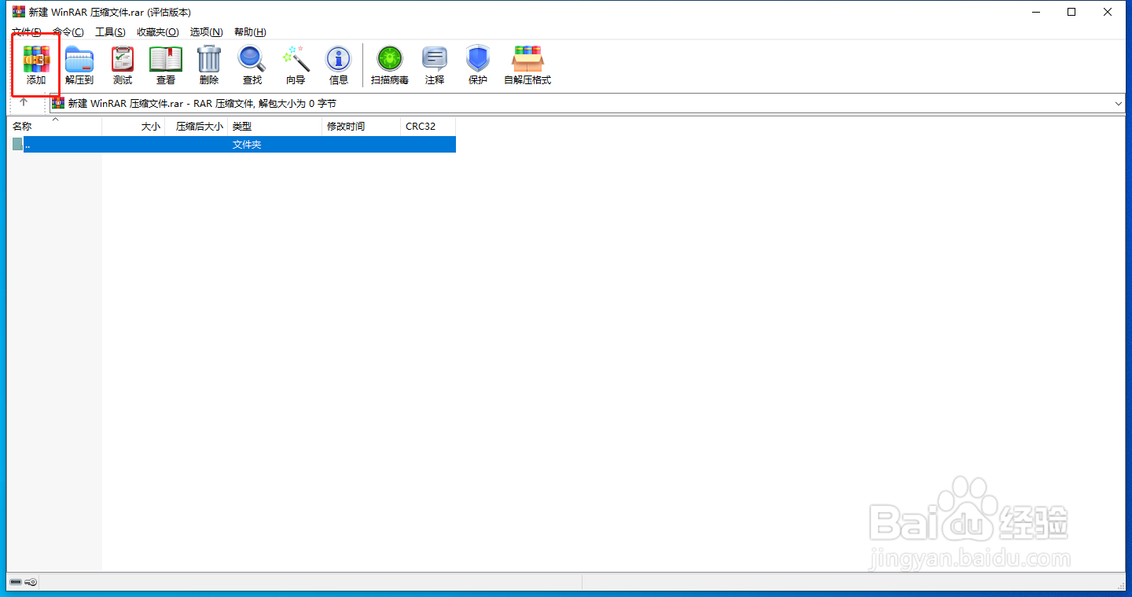Image resolution: width=1132 pixels, height=597 pixels.
Task: Launch the Wizard (向导) tool
Action: [x=296, y=64]
